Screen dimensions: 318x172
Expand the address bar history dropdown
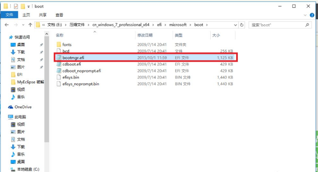tap(235, 25)
